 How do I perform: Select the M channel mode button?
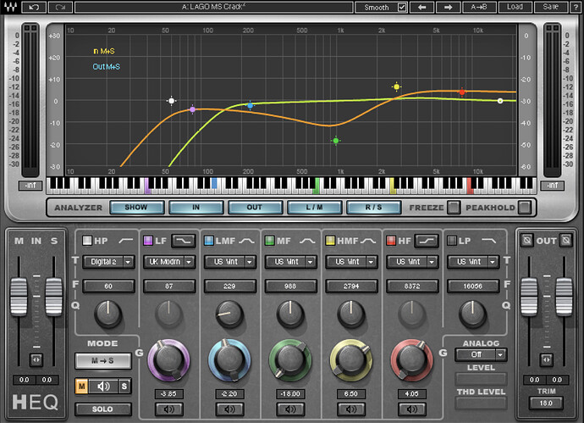(x=82, y=387)
